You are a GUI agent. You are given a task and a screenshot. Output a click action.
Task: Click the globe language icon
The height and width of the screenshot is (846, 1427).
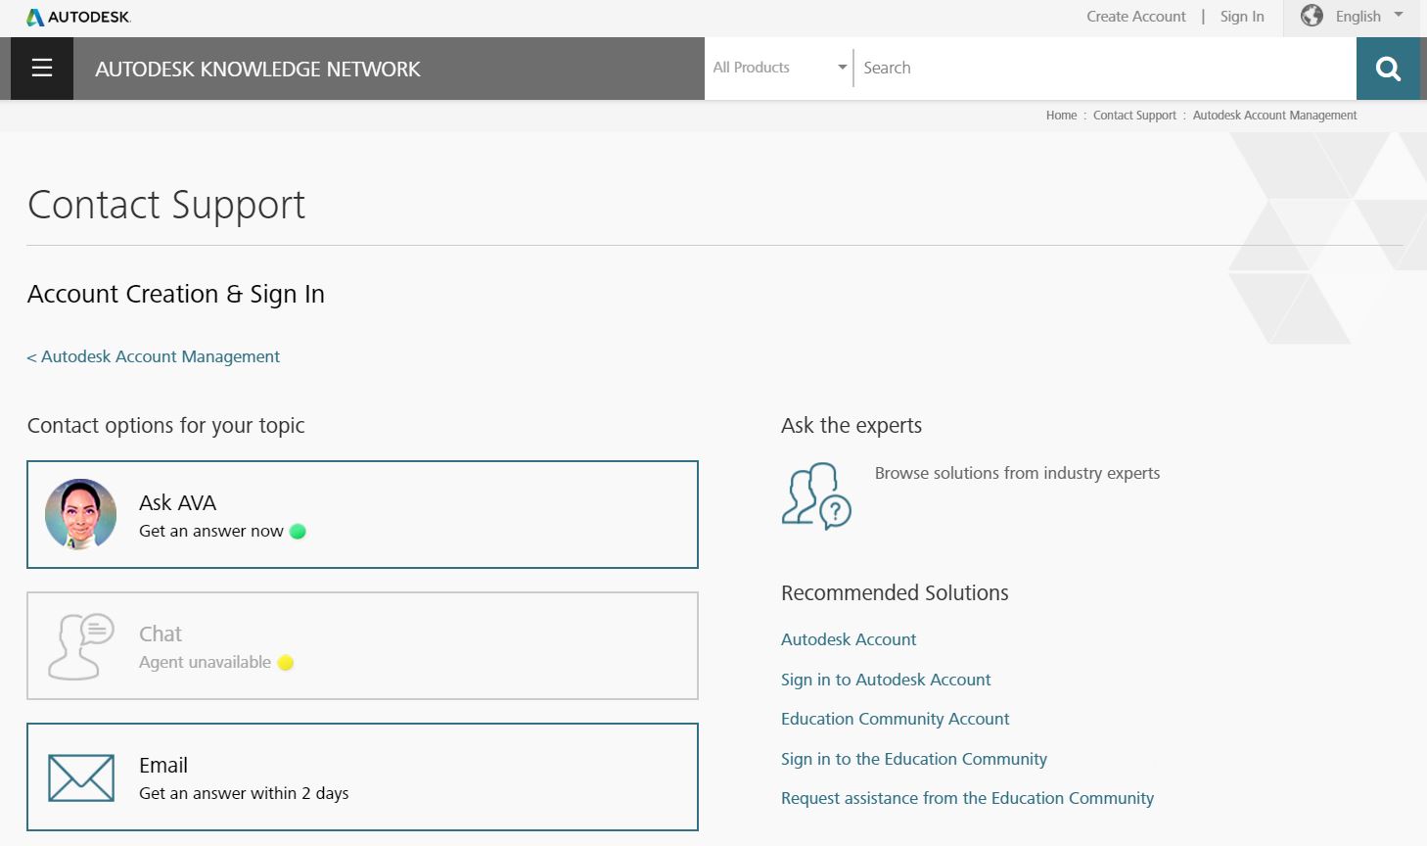[x=1312, y=16]
